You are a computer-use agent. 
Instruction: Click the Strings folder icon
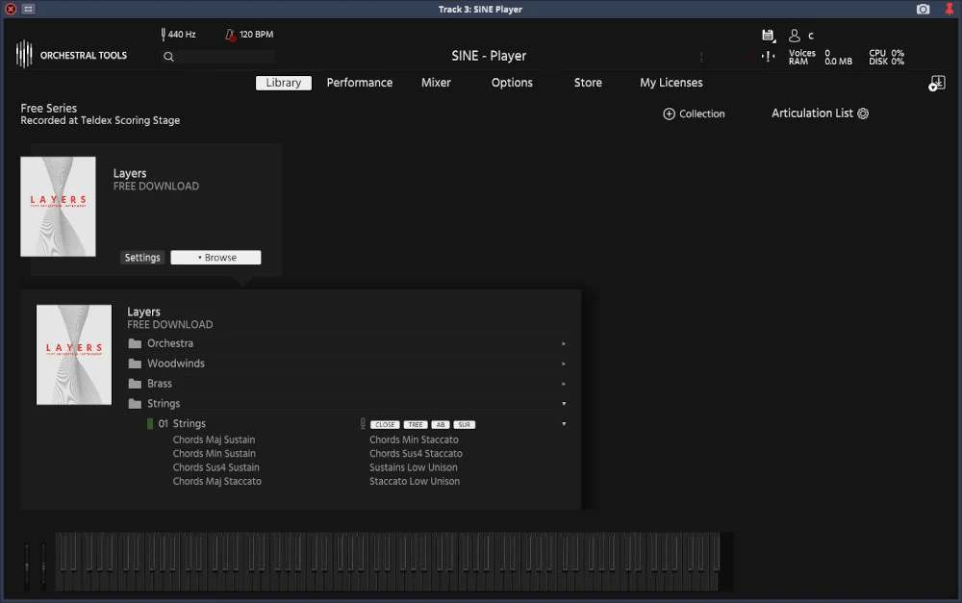[x=135, y=404]
